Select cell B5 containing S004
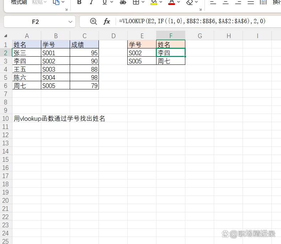 pyautogui.click(x=55, y=77)
